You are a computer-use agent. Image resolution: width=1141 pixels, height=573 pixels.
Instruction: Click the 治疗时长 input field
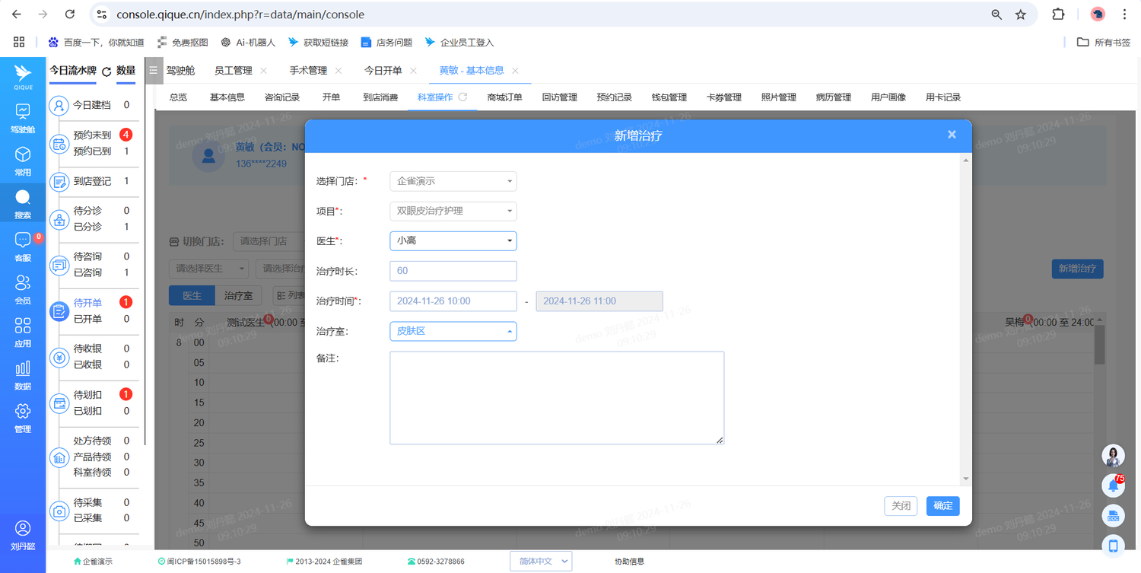point(453,271)
